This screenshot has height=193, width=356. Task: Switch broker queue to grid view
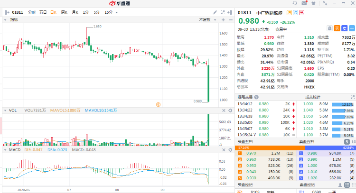point(354,185)
